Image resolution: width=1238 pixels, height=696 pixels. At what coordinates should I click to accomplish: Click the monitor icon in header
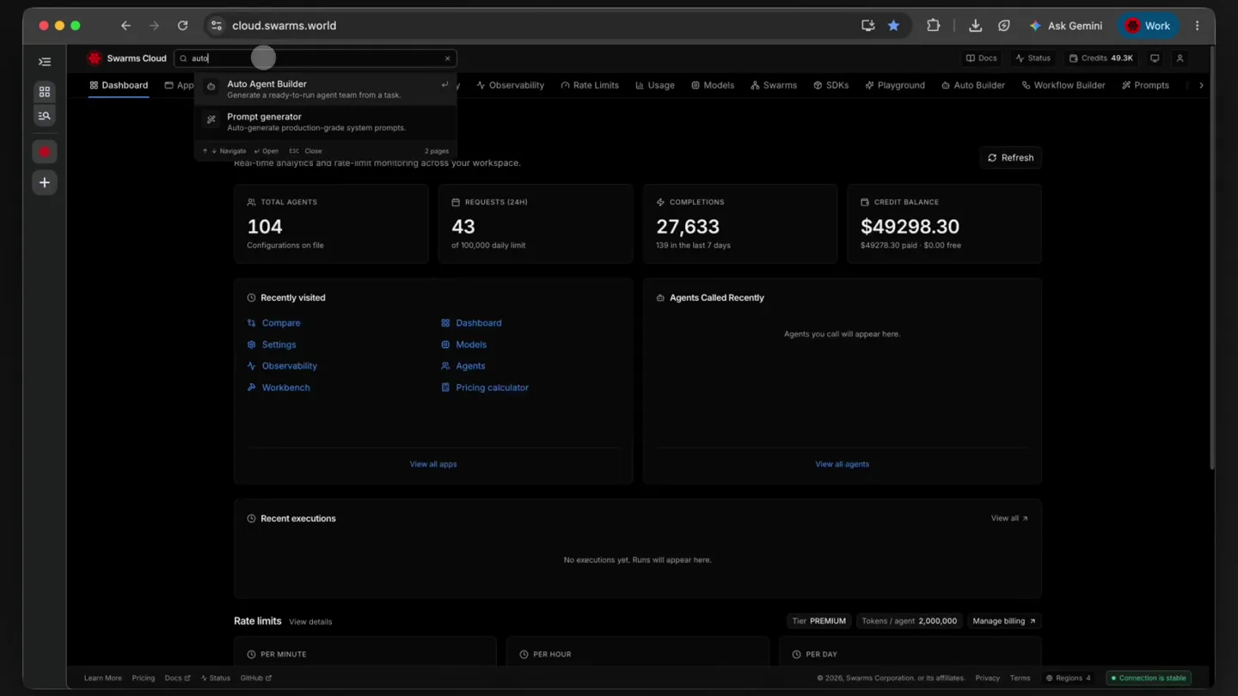click(x=1155, y=58)
